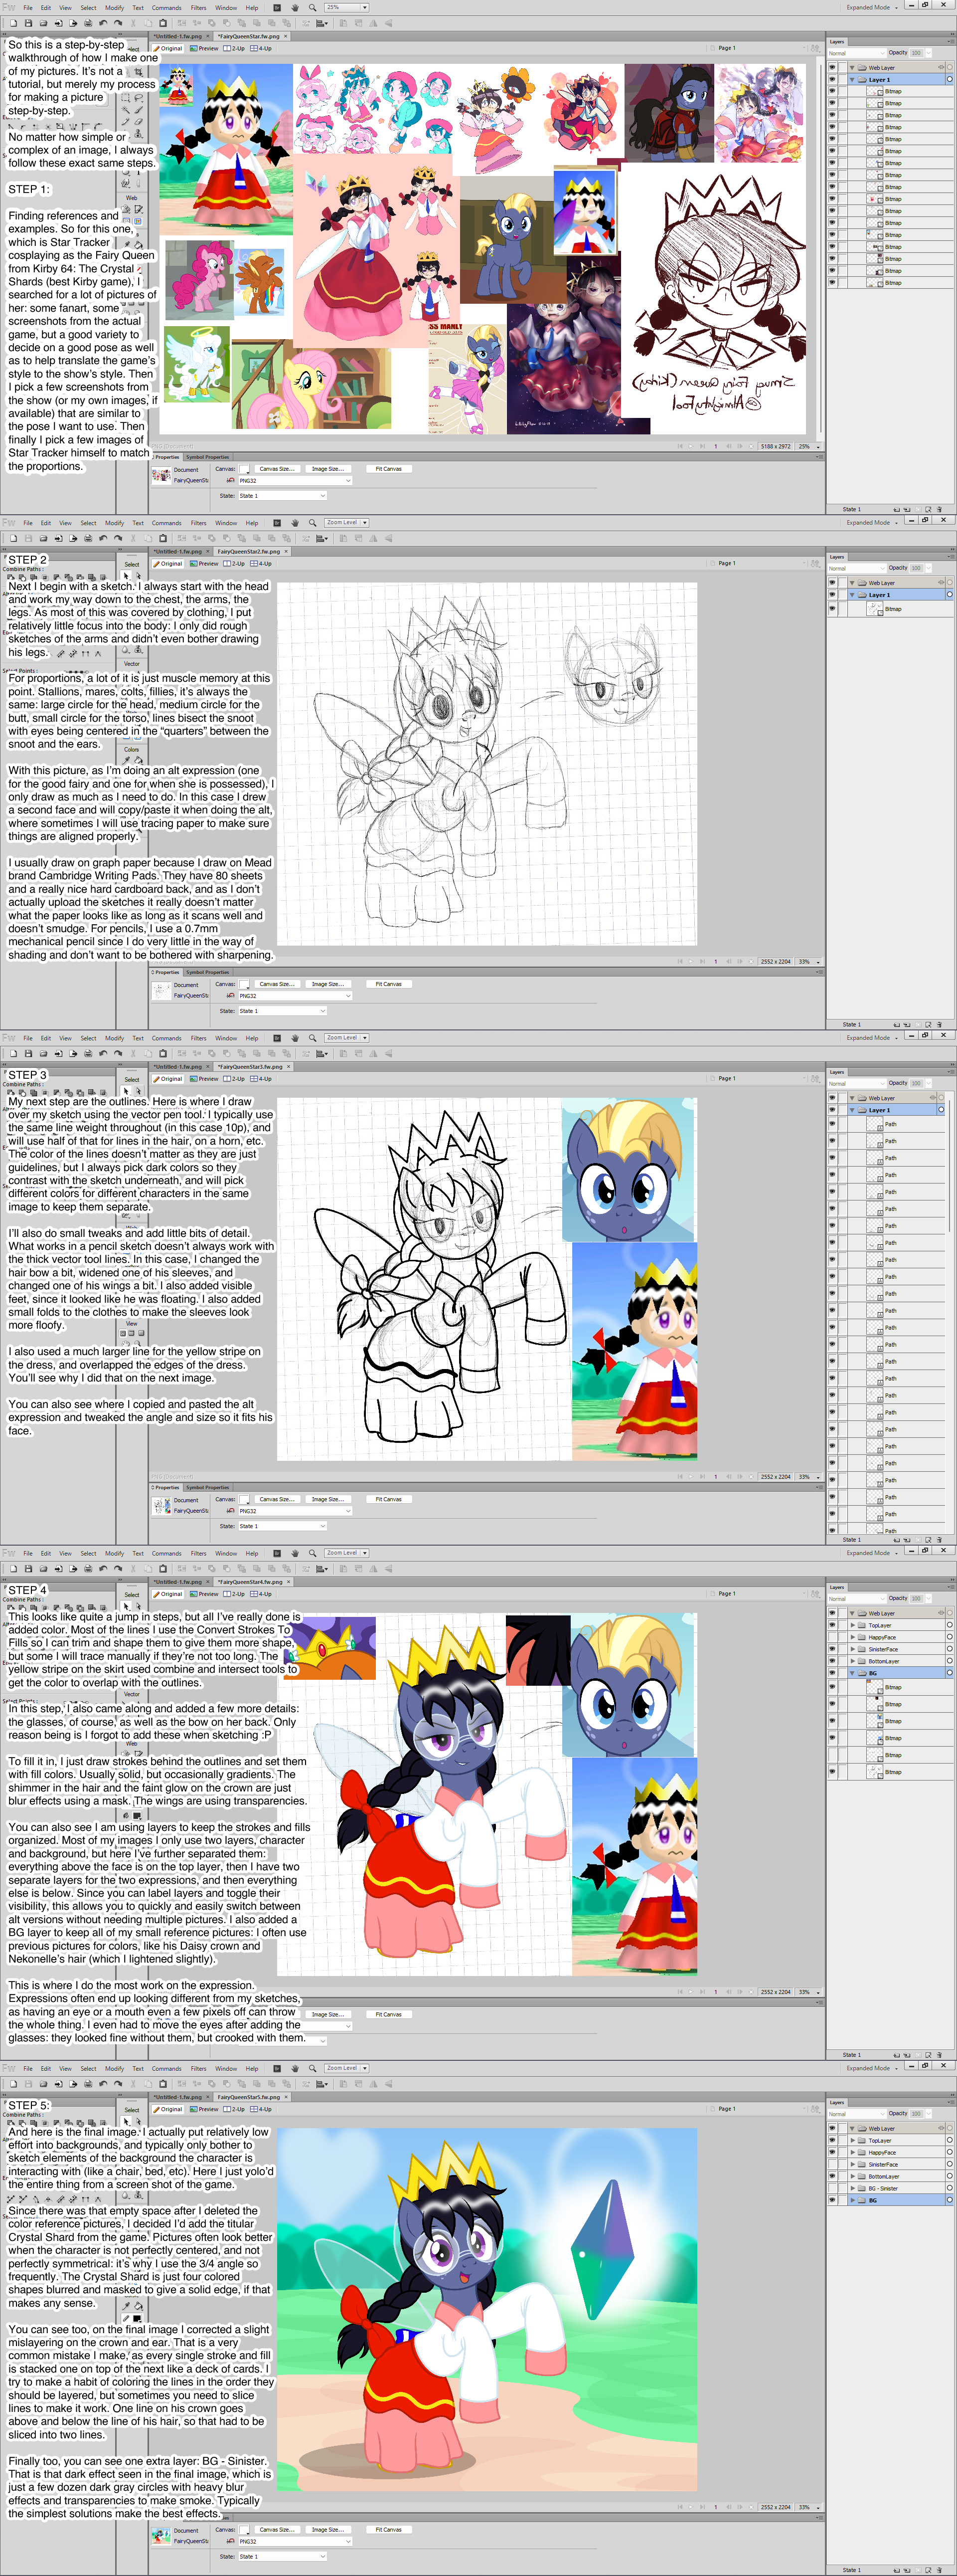Click Copy icon in FairyQueenStar2 window toolbar
This screenshot has height=2576, width=957.
coord(148,538)
